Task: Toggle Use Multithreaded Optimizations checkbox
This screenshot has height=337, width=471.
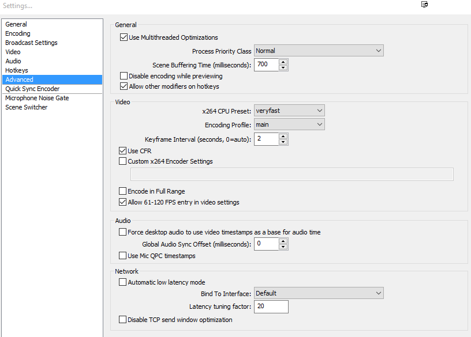Action: [124, 37]
